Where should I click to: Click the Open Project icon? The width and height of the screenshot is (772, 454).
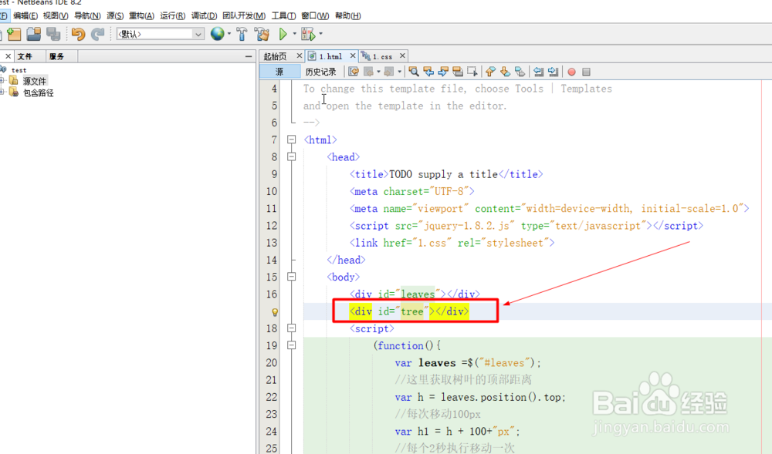coord(33,34)
